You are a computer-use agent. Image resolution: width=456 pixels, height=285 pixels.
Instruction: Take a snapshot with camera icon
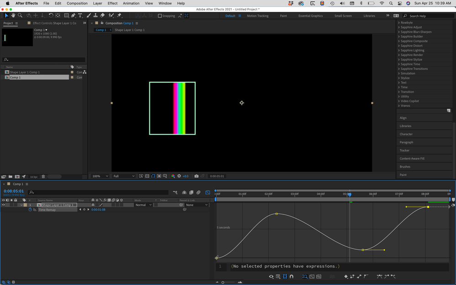tap(196, 176)
